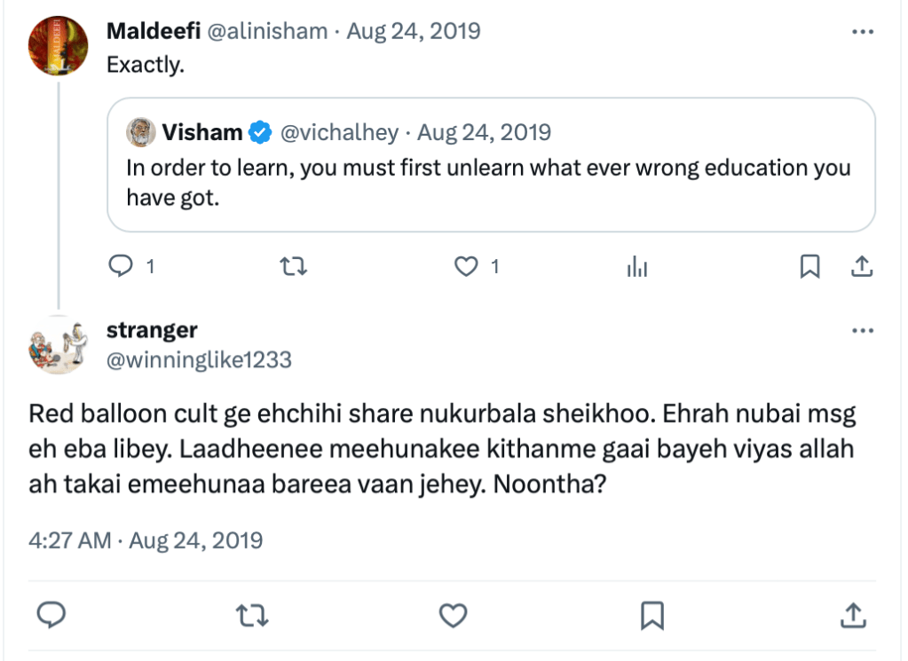Open more options on Maldeefi's tweet

pyautogui.click(x=862, y=32)
